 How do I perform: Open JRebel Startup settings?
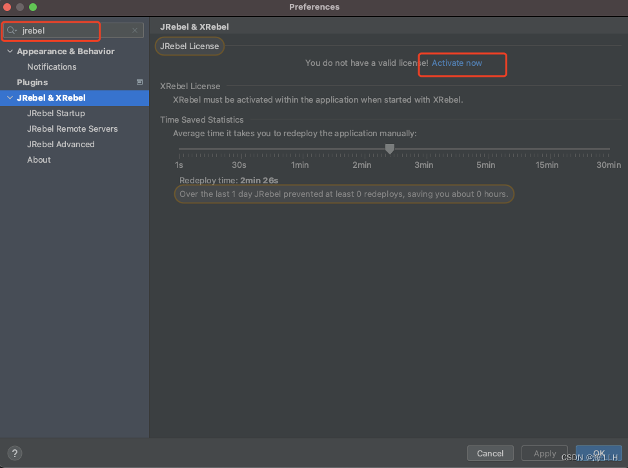pos(56,114)
